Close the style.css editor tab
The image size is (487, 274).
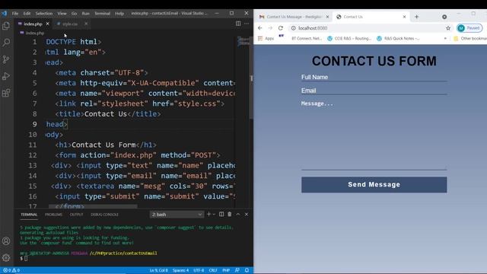(x=86, y=24)
